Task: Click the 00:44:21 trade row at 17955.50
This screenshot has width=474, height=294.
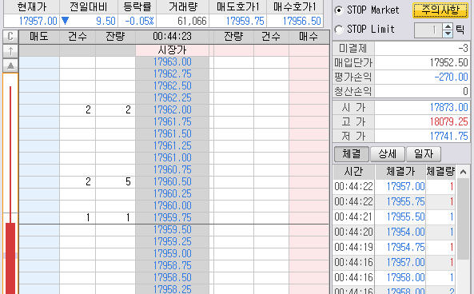Action: (394, 217)
